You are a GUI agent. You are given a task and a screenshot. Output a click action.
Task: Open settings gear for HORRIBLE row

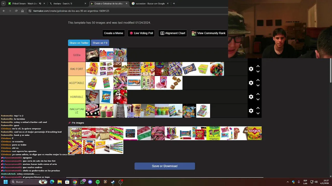tap(251, 97)
